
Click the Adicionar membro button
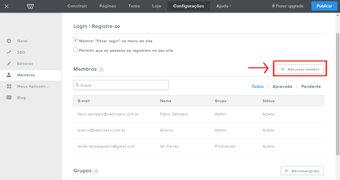[x=300, y=69]
